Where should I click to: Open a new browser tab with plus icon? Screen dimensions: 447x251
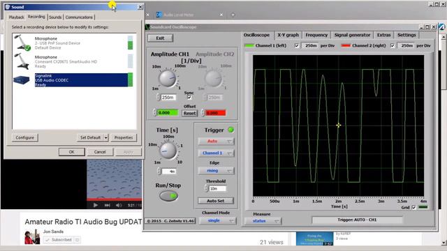click(233, 15)
